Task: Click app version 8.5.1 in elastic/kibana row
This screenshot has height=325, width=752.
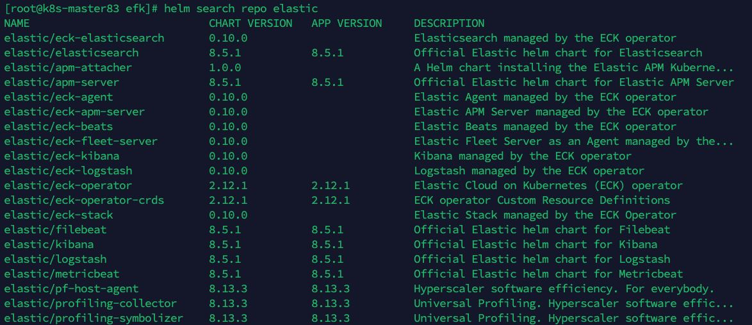Action: [327, 244]
